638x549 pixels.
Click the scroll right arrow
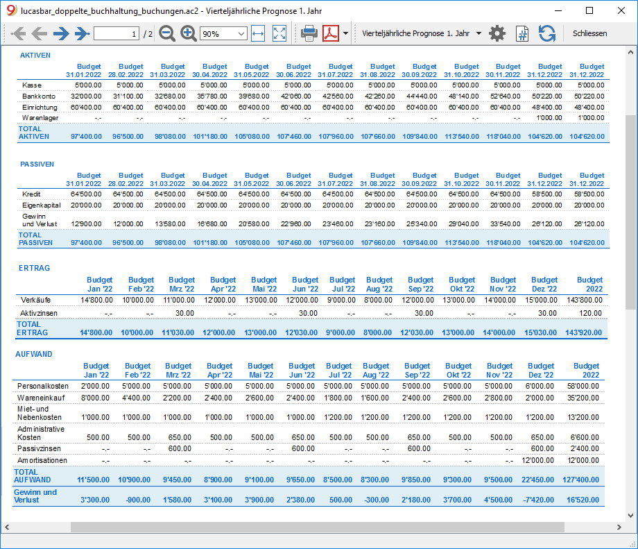point(619,527)
